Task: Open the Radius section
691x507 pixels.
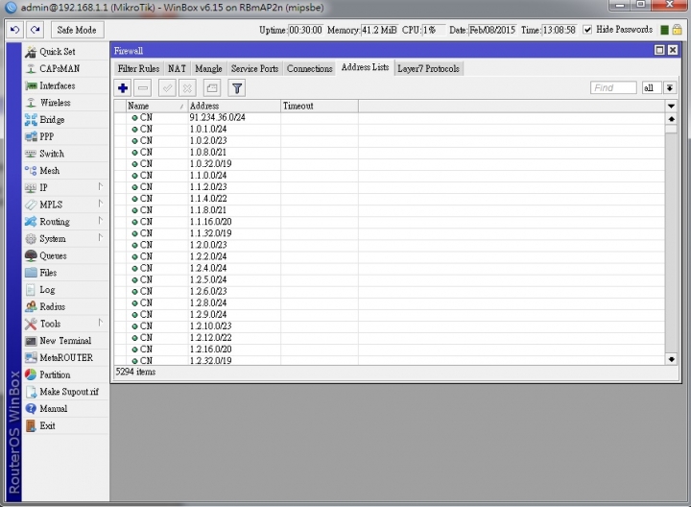Action: coord(65,307)
